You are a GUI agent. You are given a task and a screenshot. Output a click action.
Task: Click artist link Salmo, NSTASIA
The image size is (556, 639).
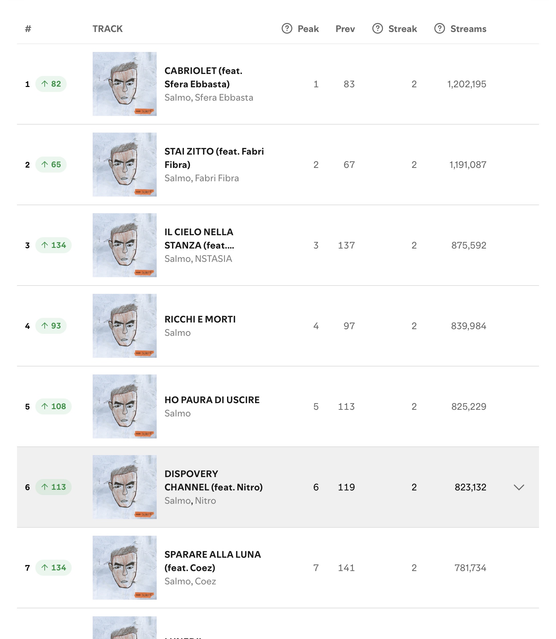[198, 259]
